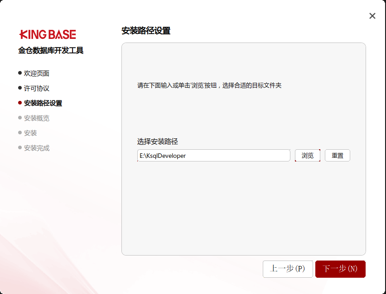Viewport: 386px width, 294px height.
Task: Go back with 上一步(P) button
Action: pyautogui.click(x=288, y=269)
